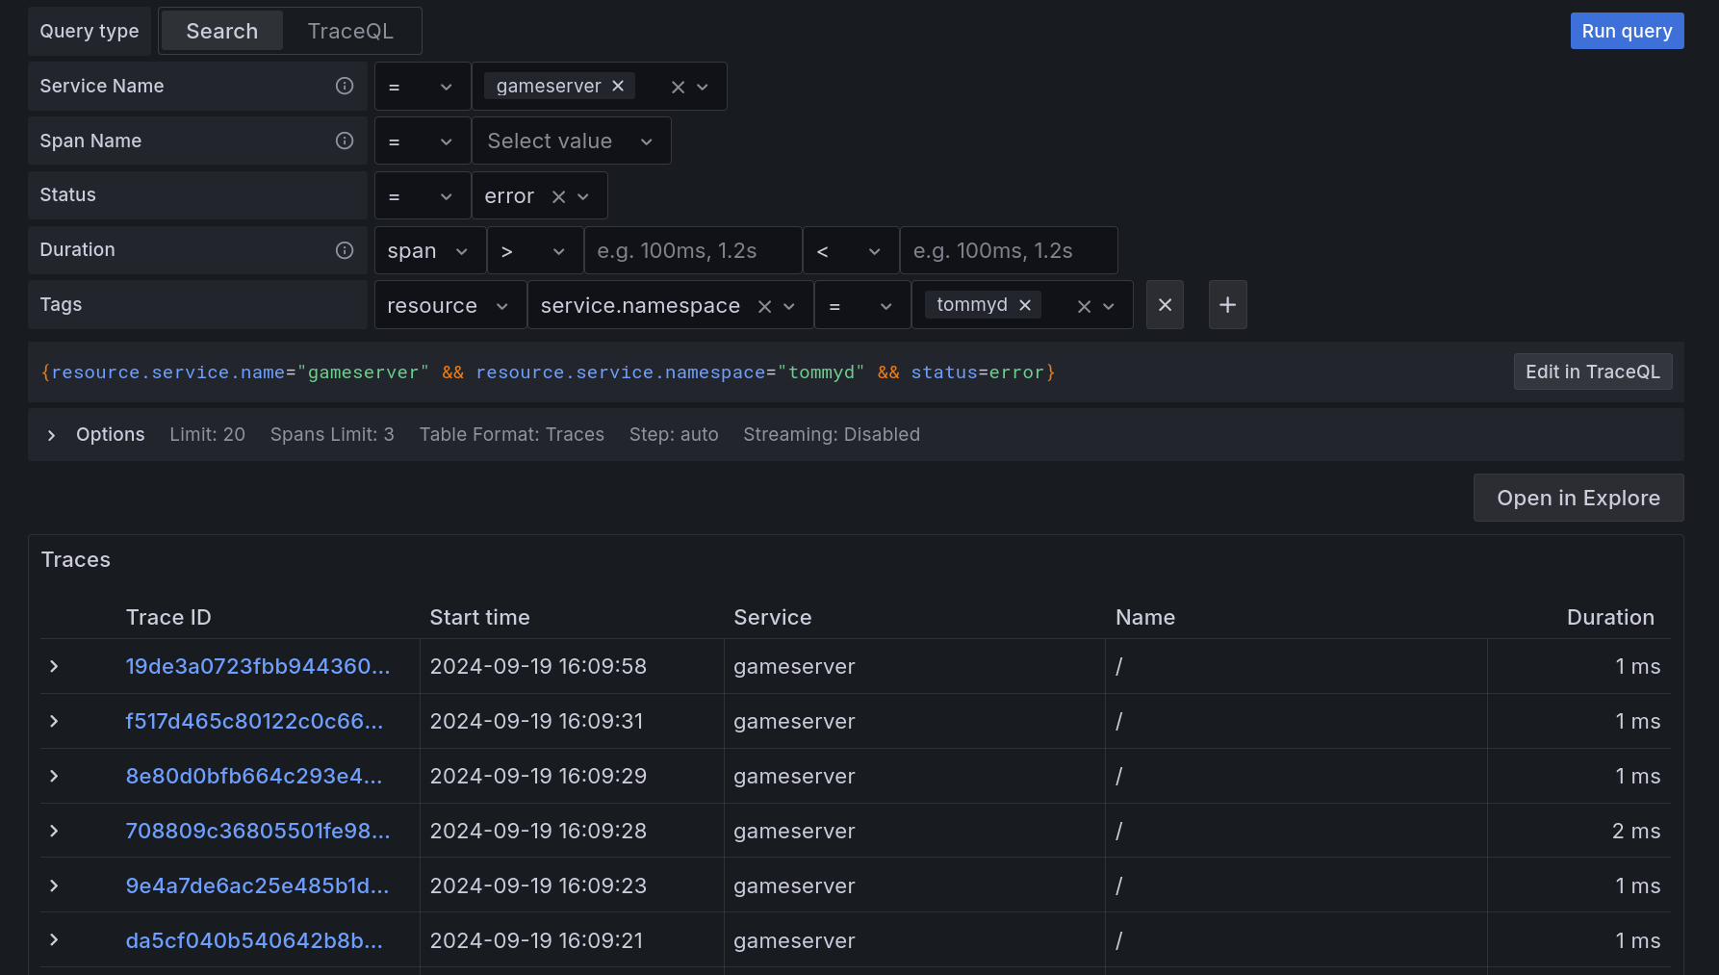Open Span Name Select value dropdown
Image resolution: width=1719 pixels, height=975 pixels.
click(x=571, y=141)
